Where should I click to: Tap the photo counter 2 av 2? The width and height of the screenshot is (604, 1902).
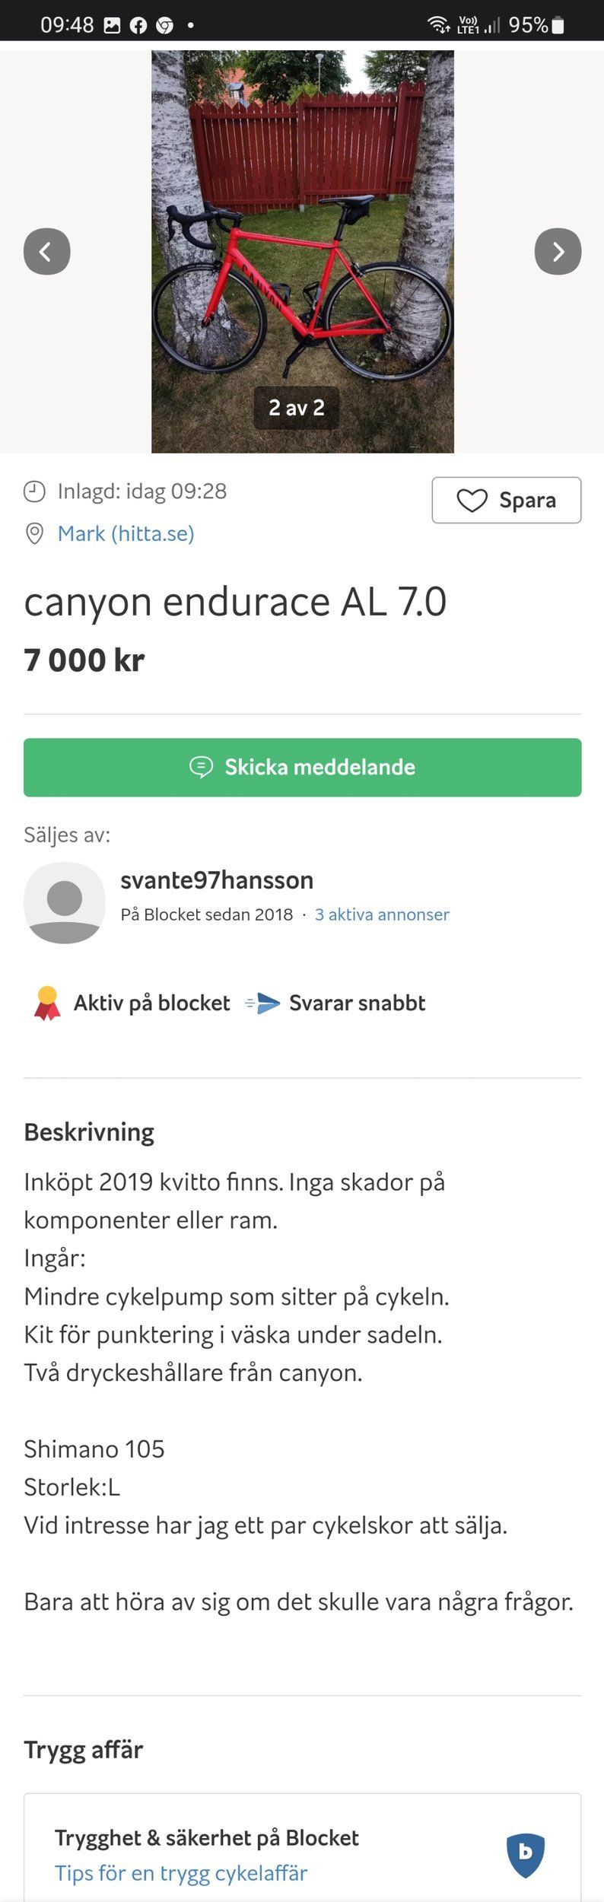pyautogui.click(x=297, y=408)
